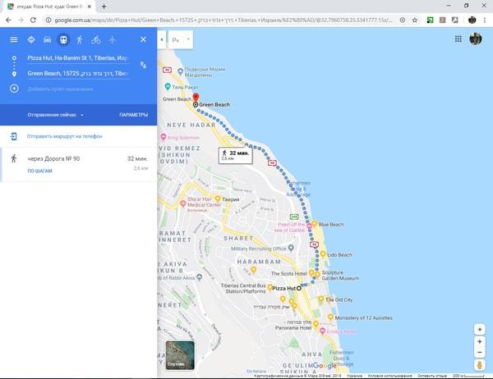The height and width of the screenshot is (379, 493).
Task: Select Panorama Hotel marker
Action: pos(316,324)
